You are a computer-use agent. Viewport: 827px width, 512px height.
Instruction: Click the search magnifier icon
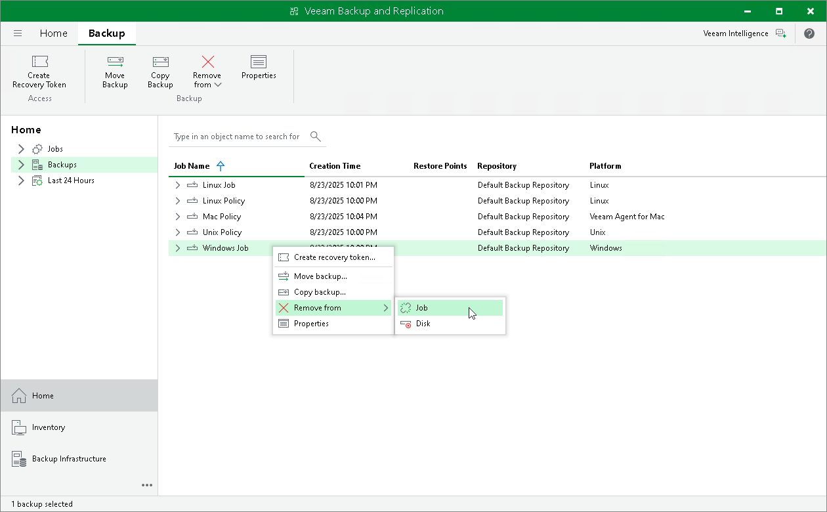coord(315,137)
